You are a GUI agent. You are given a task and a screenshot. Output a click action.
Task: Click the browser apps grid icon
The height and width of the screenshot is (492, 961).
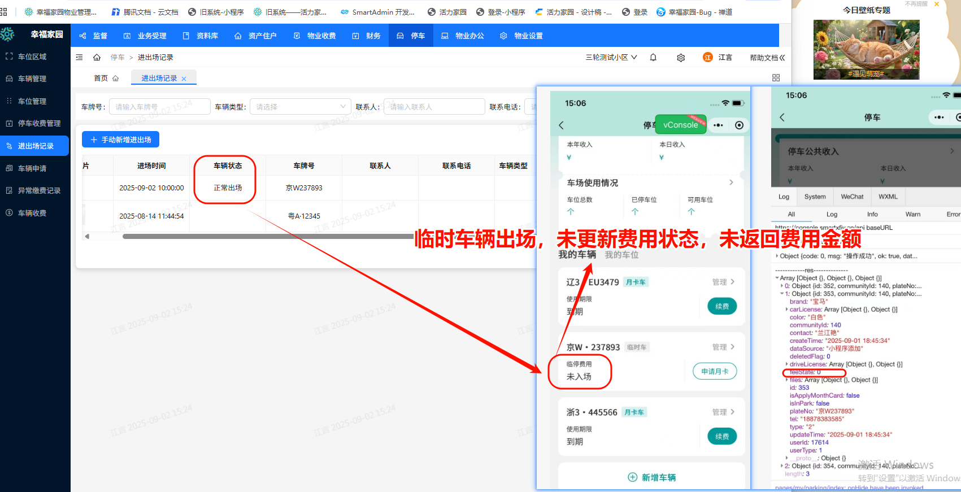coord(4,12)
